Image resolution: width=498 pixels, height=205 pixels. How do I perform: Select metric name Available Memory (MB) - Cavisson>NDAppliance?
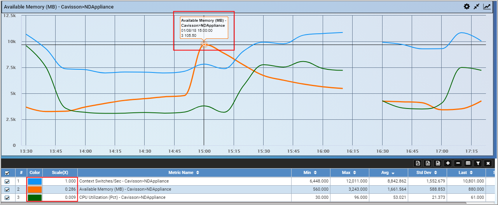click(x=125, y=189)
